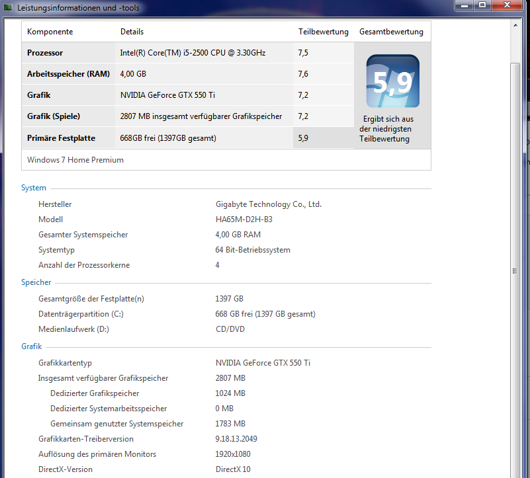Click the vertical scrollbar thumb

tap(515, 270)
